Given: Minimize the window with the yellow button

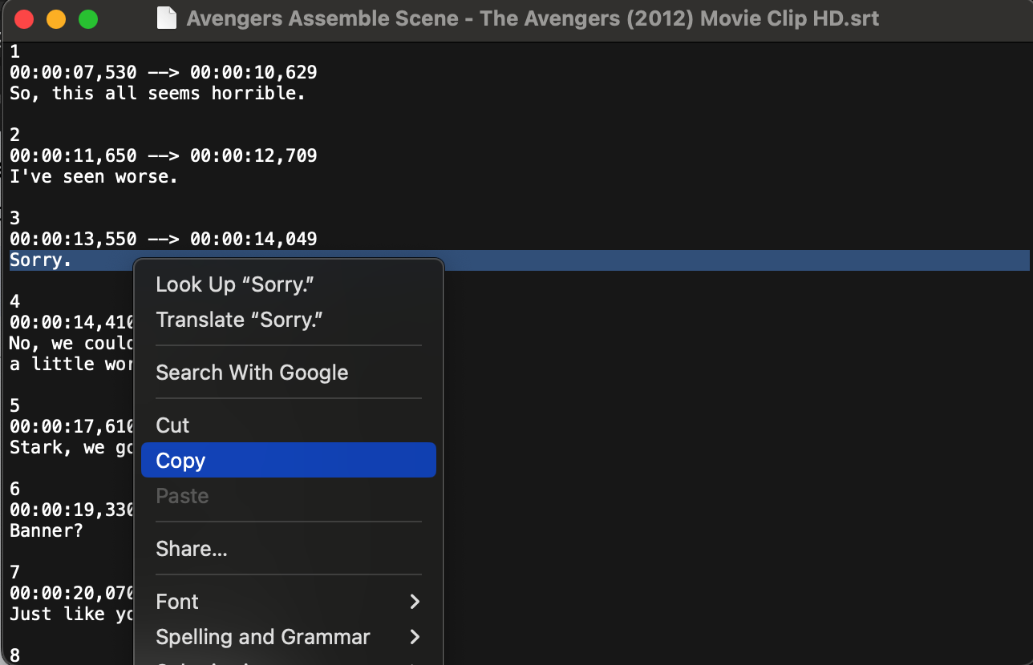Looking at the screenshot, I should click(x=56, y=19).
